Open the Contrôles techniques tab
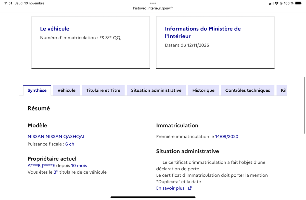This screenshot has width=306, height=200. point(248,90)
